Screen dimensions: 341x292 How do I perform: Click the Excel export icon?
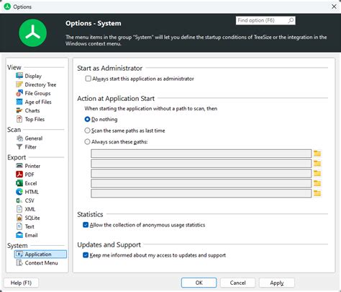click(19, 183)
